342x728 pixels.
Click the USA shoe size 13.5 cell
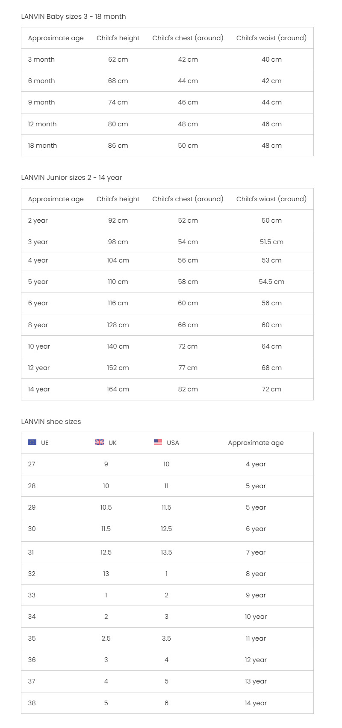click(x=166, y=552)
